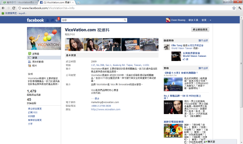Open a new browser tab

(x=78, y=2)
